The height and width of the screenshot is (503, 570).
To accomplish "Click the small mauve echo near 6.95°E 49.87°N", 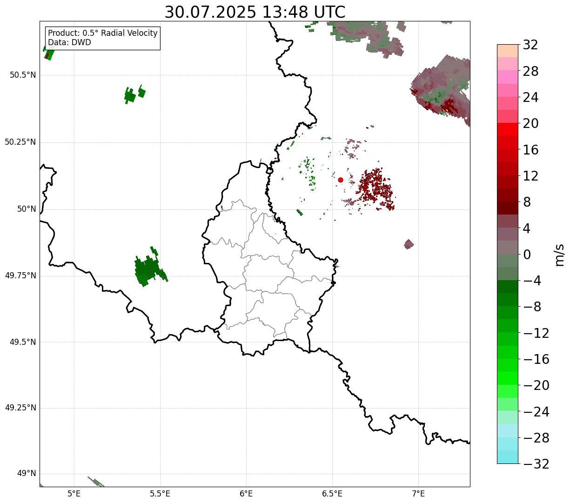I will coord(409,244).
